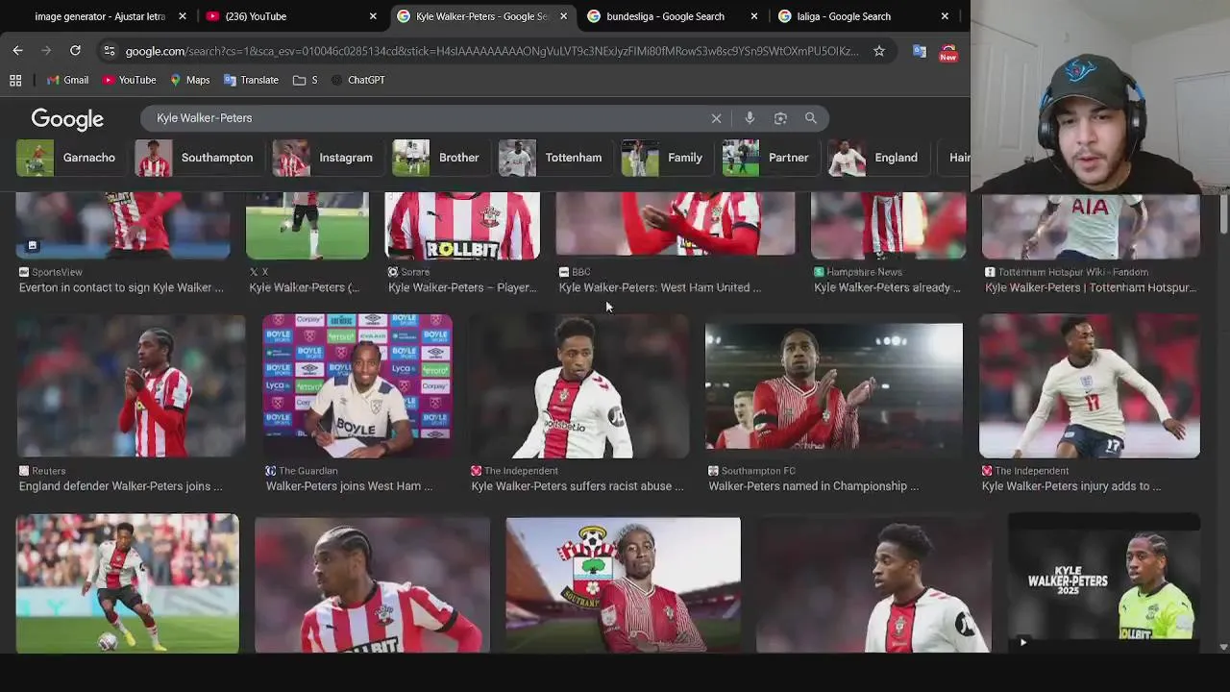Screen dimensions: 1230x692
Task: Open the S bookmarks folder
Action: click(x=306, y=80)
